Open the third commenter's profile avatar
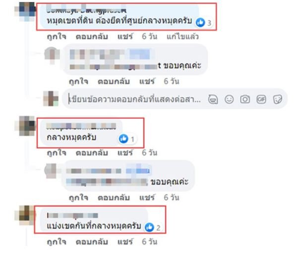Viewport: 298px width, 254px height. 25,215
